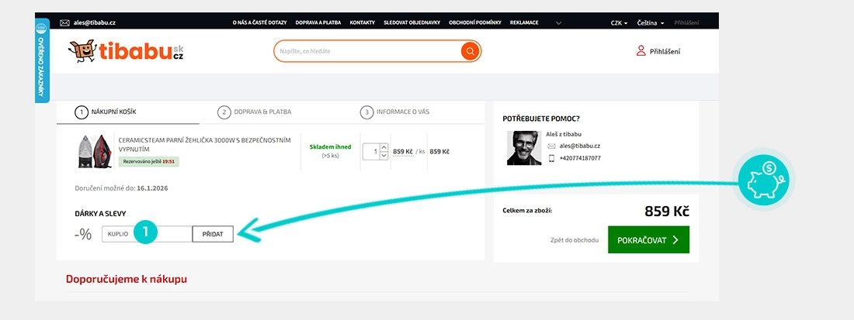Click the orange search magnifier button
This screenshot has height=320, width=854.
click(x=470, y=51)
